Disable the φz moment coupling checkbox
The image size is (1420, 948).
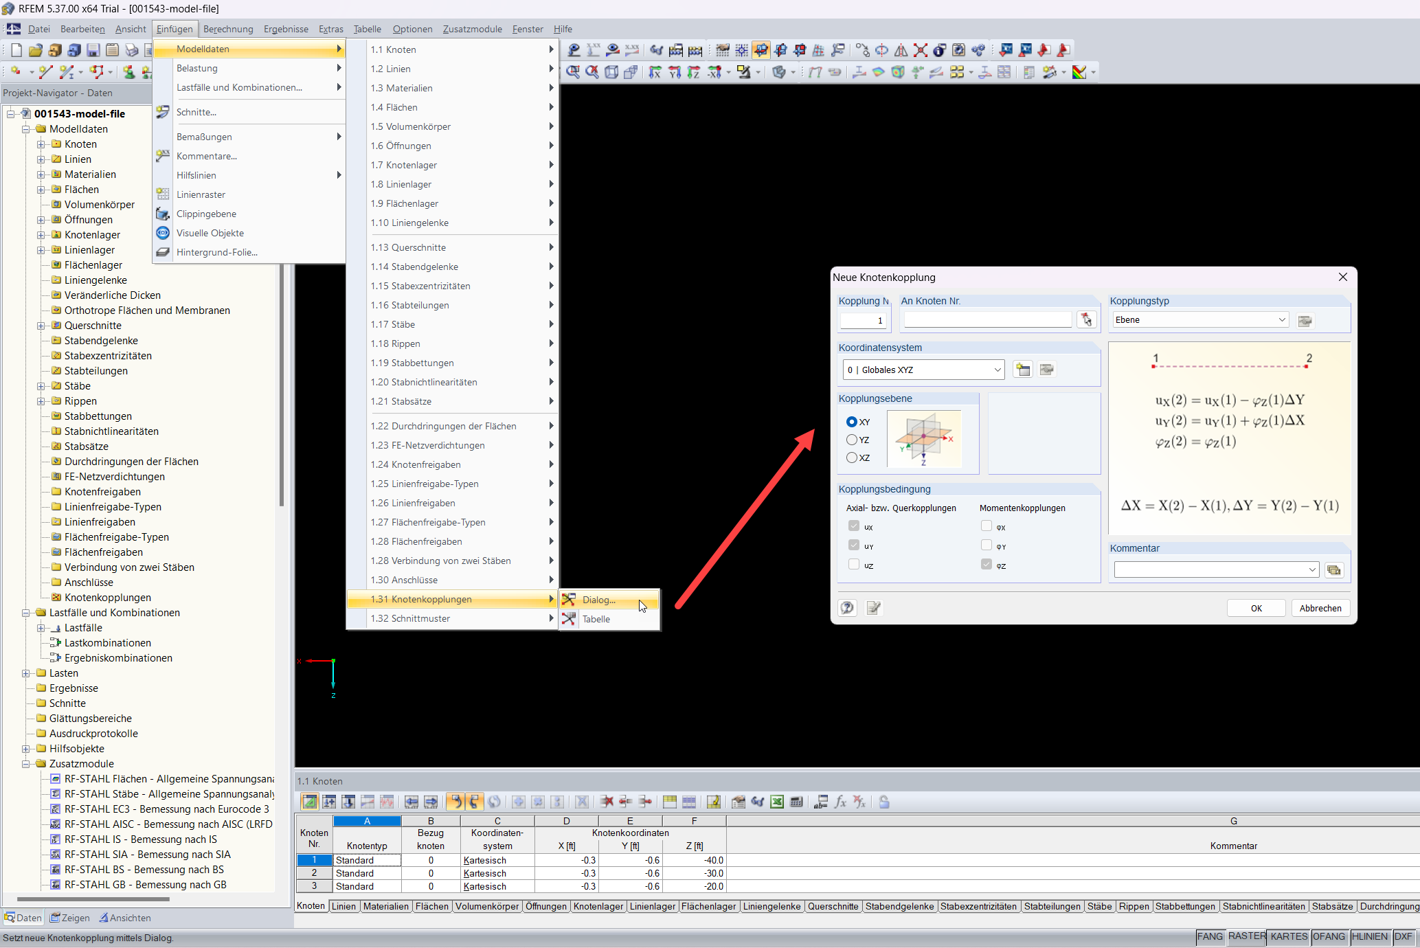point(985,565)
